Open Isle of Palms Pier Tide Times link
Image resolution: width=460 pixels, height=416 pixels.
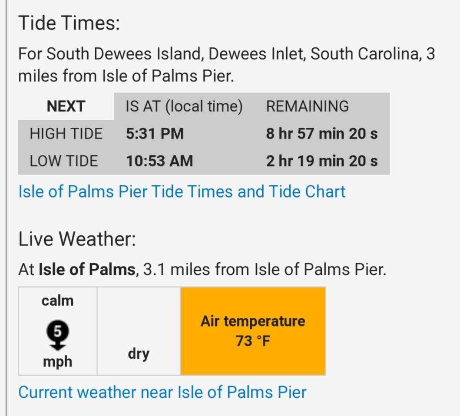[x=182, y=191]
